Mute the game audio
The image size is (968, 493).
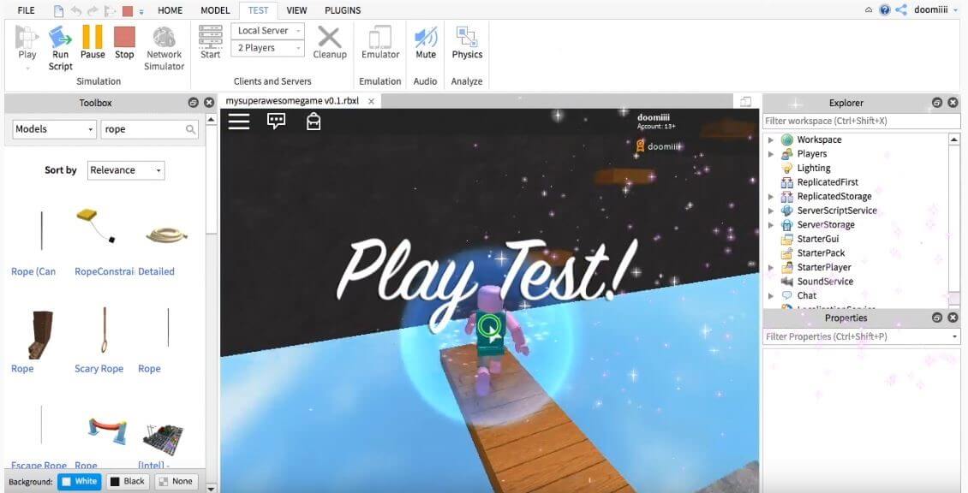click(x=425, y=43)
